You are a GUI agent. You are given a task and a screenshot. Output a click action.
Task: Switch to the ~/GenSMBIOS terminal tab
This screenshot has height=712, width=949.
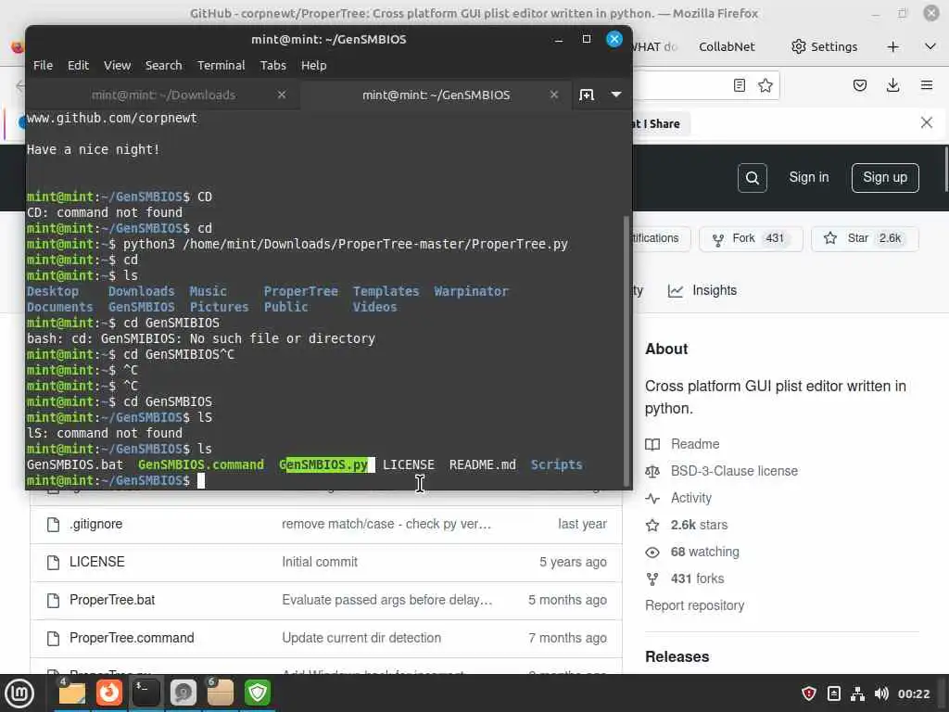(x=436, y=95)
